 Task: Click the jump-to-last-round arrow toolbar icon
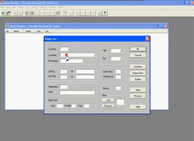pyautogui.click(x=93, y=13)
